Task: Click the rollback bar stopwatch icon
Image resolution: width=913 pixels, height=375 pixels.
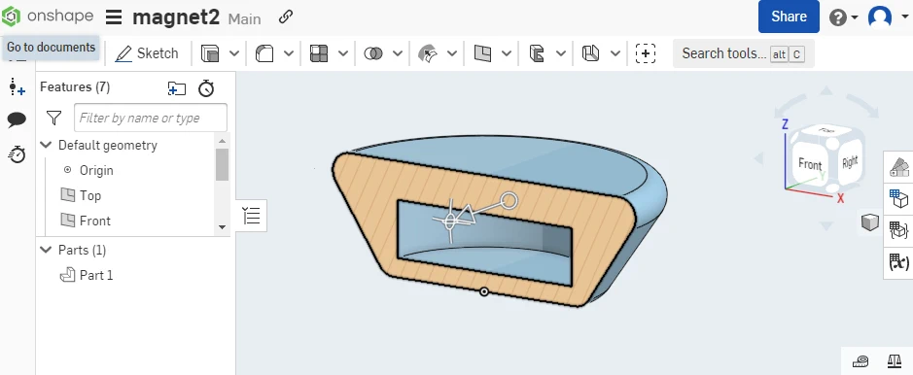Action: click(x=206, y=88)
